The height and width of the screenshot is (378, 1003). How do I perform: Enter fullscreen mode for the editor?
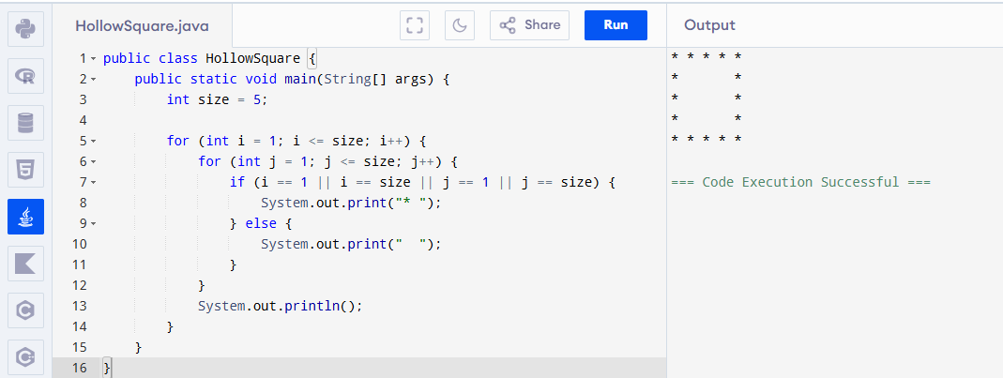point(414,25)
